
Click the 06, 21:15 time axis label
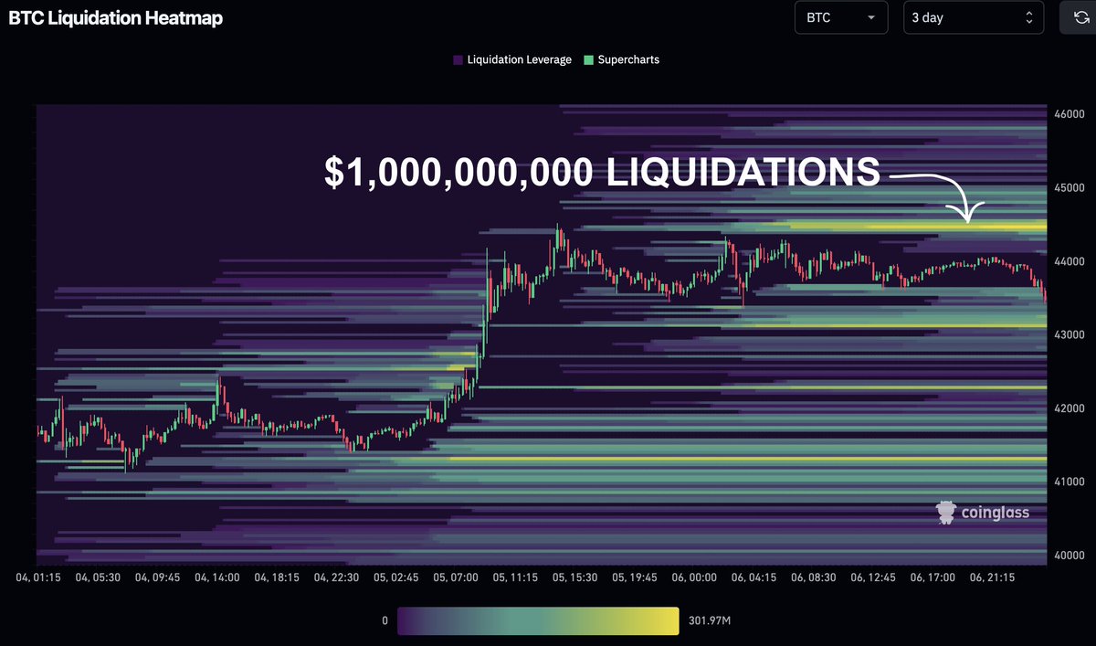[990, 577]
